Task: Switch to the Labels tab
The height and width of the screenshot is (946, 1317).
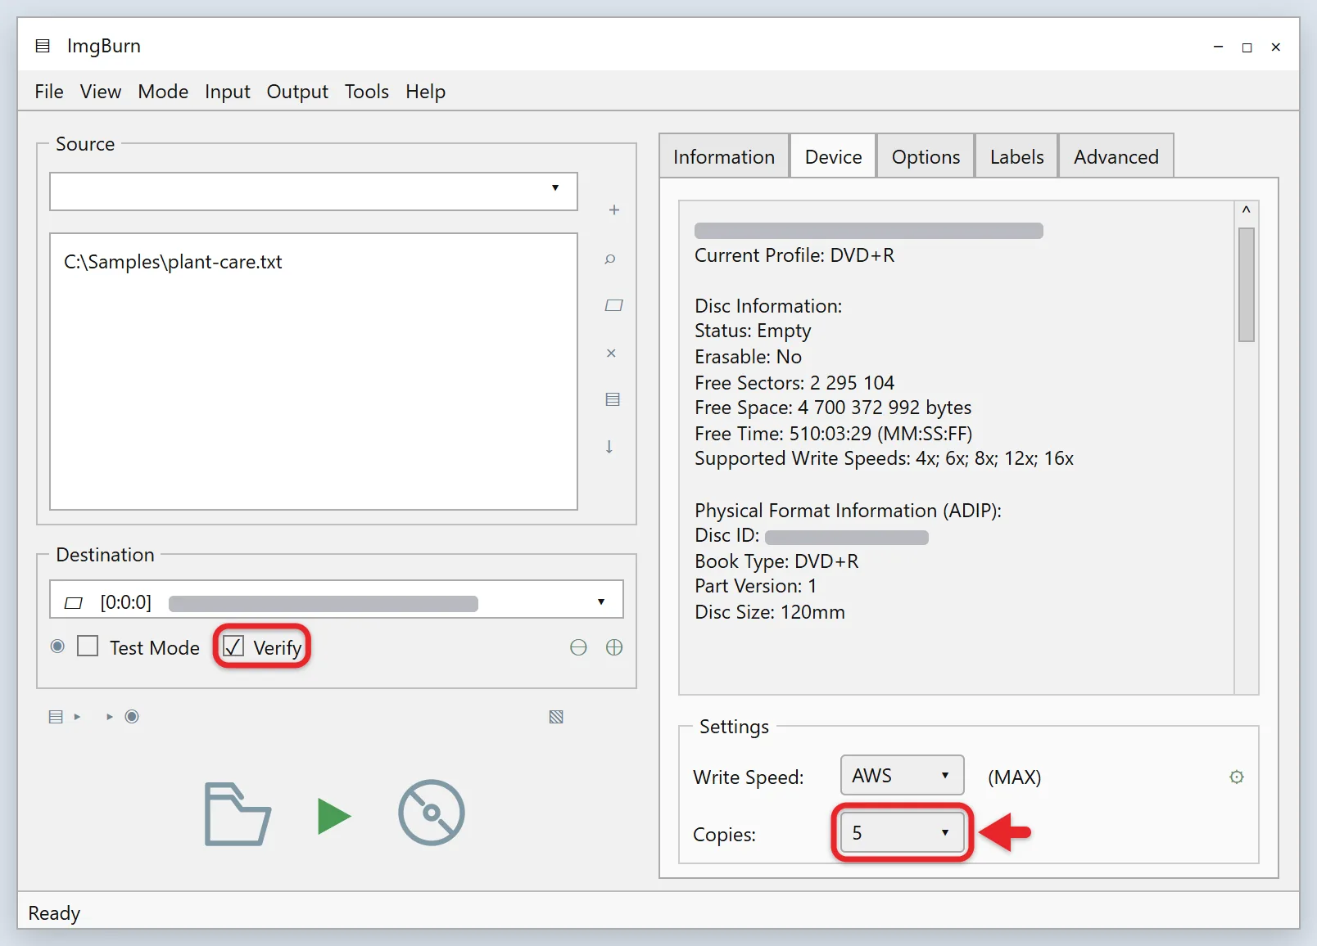Action: click(x=1016, y=156)
